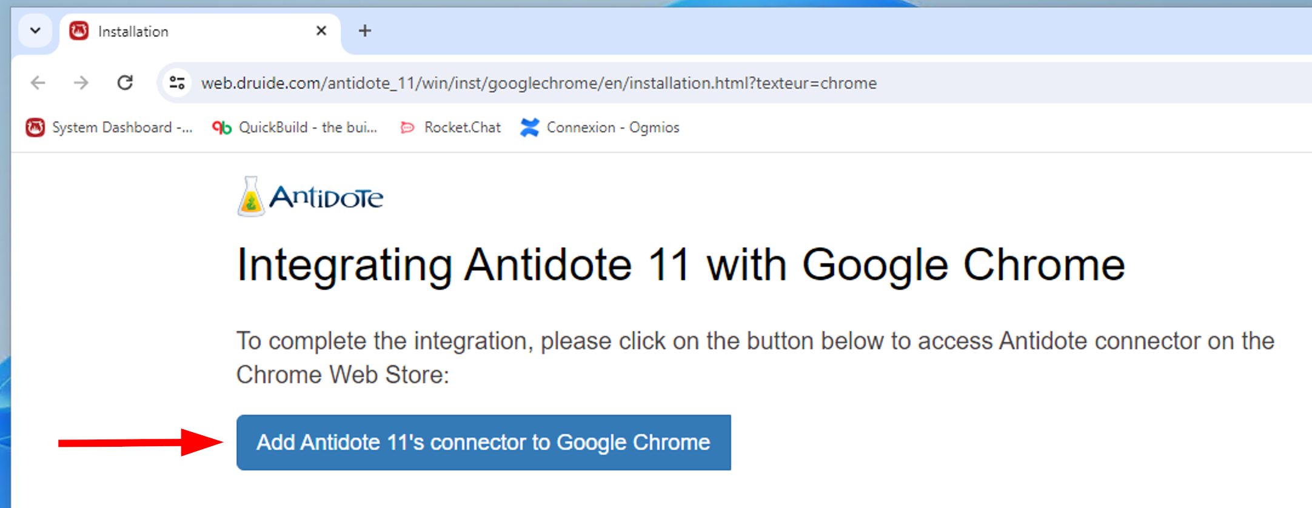Expand the tab search dropdown chevron
This screenshot has height=508, width=1312.
pos(35,31)
